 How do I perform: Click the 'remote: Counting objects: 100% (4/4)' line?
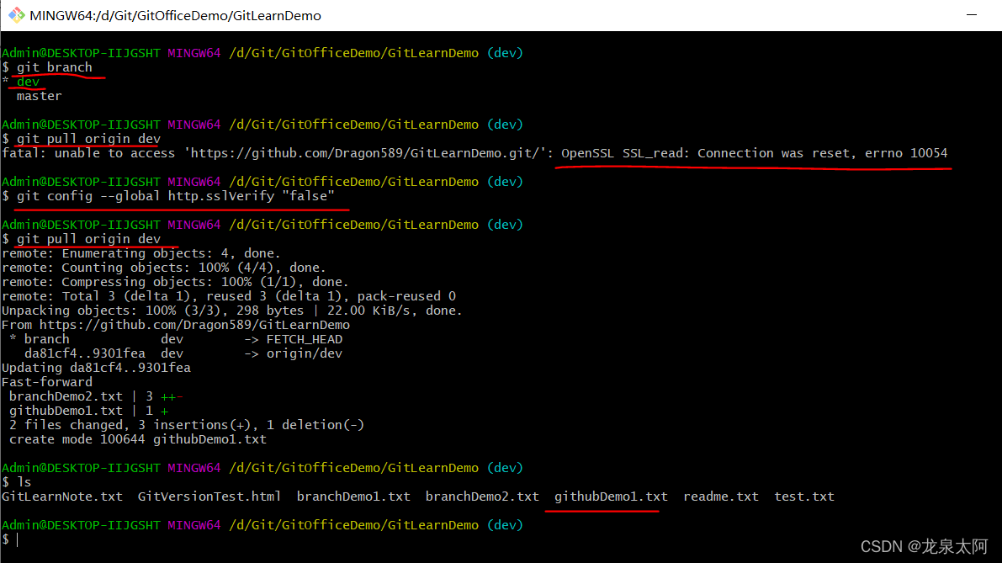(x=163, y=268)
